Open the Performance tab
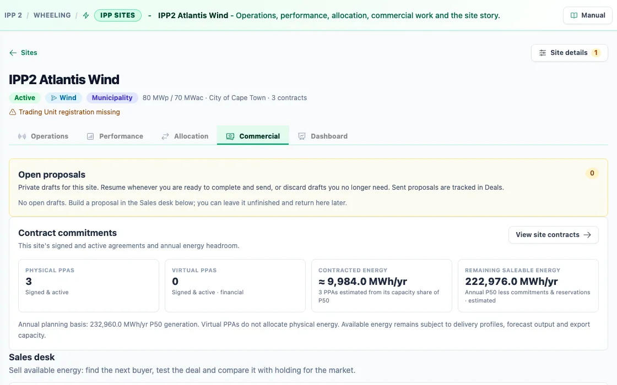The height and width of the screenshot is (385, 617). point(115,136)
